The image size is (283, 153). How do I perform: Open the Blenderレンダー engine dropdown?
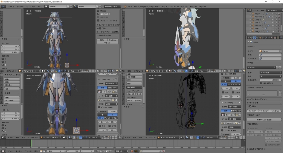point(113,7)
